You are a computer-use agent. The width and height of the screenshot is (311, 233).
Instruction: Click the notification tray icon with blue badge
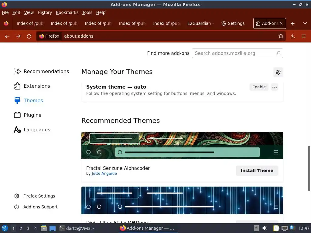coord(292,228)
